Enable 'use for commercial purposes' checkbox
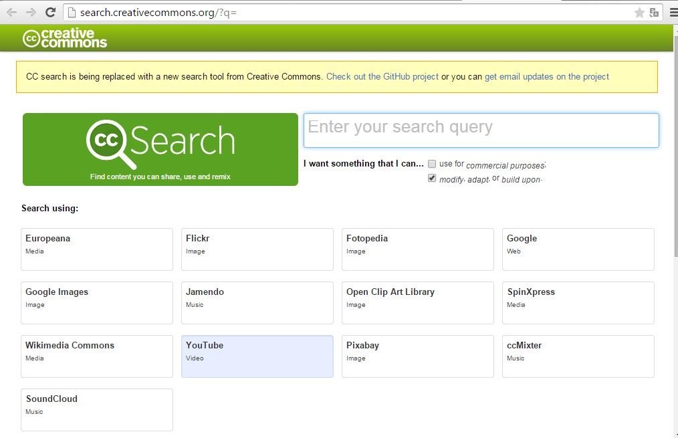The height and width of the screenshot is (438, 678). click(432, 164)
